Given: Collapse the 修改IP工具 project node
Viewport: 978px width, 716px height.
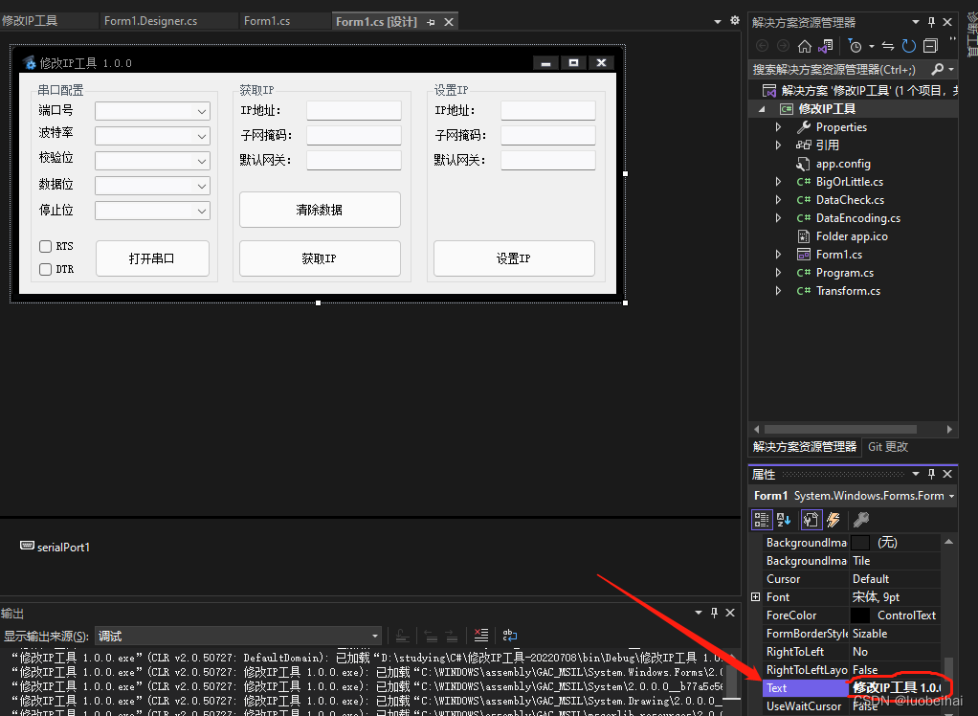Looking at the screenshot, I should point(762,109).
